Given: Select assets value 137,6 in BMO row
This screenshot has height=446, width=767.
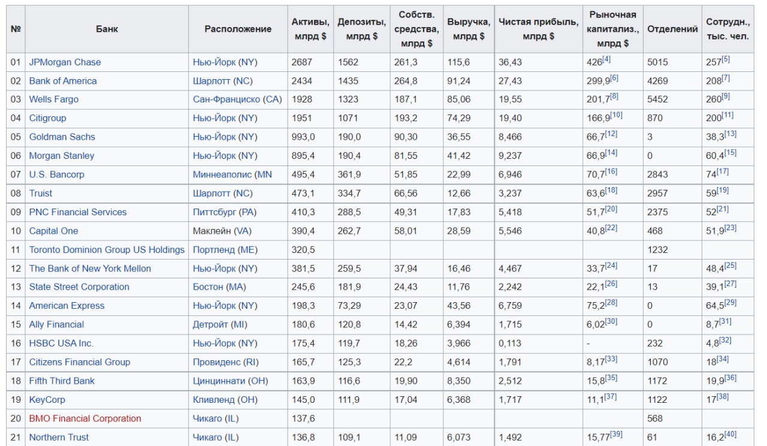Looking at the screenshot, I should tap(303, 418).
